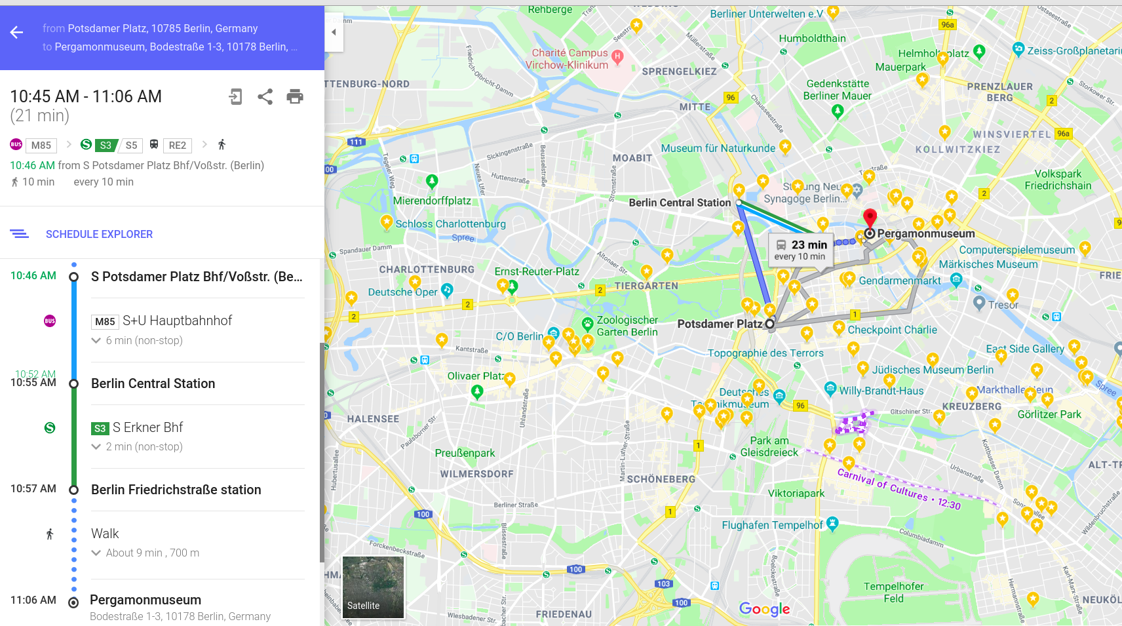
Task: Click the Görlitzer Park label
Action: click(1049, 414)
